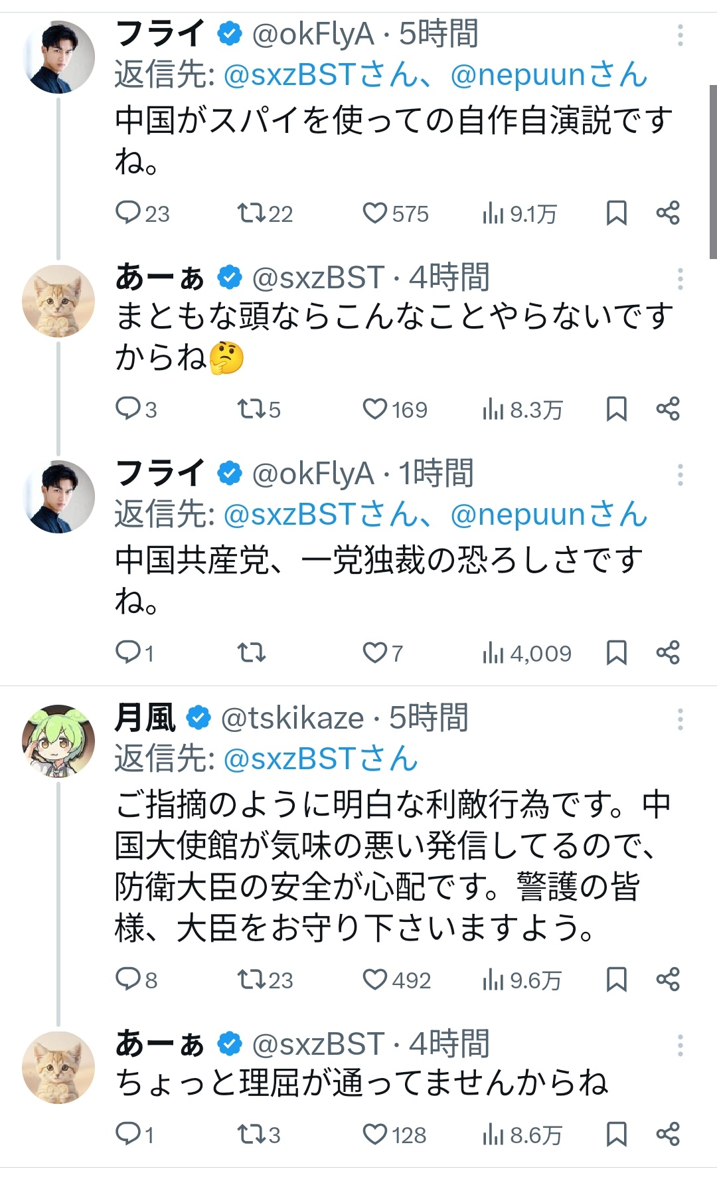Open more options for 月風's tweet
The height and width of the screenshot is (1179, 717).
click(680, 719)
